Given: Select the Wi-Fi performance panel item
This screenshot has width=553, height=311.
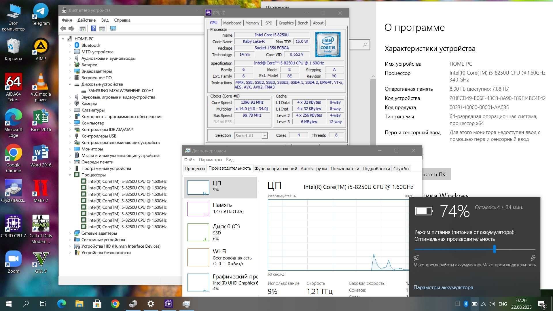Looking at the screenshot, I should pos(220,257).
